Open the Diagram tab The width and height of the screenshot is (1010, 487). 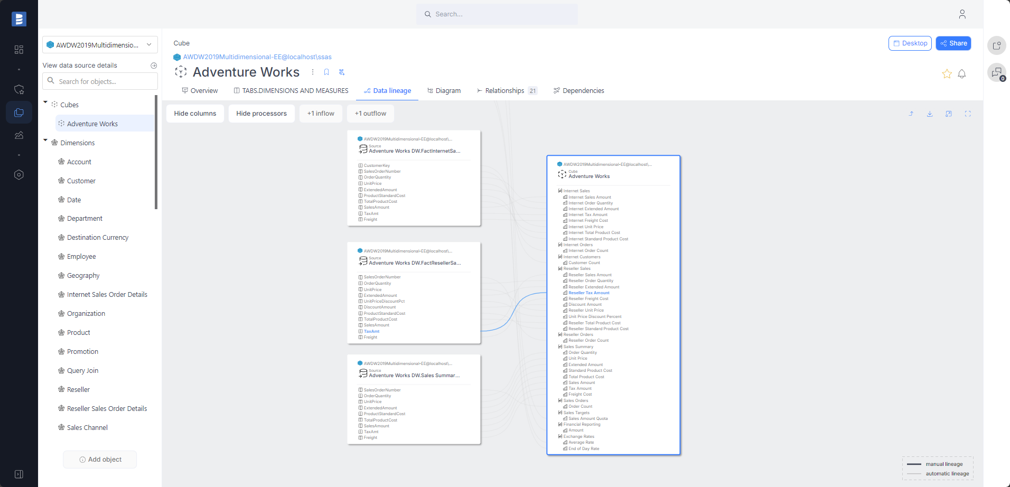click(x=444, y=91)
